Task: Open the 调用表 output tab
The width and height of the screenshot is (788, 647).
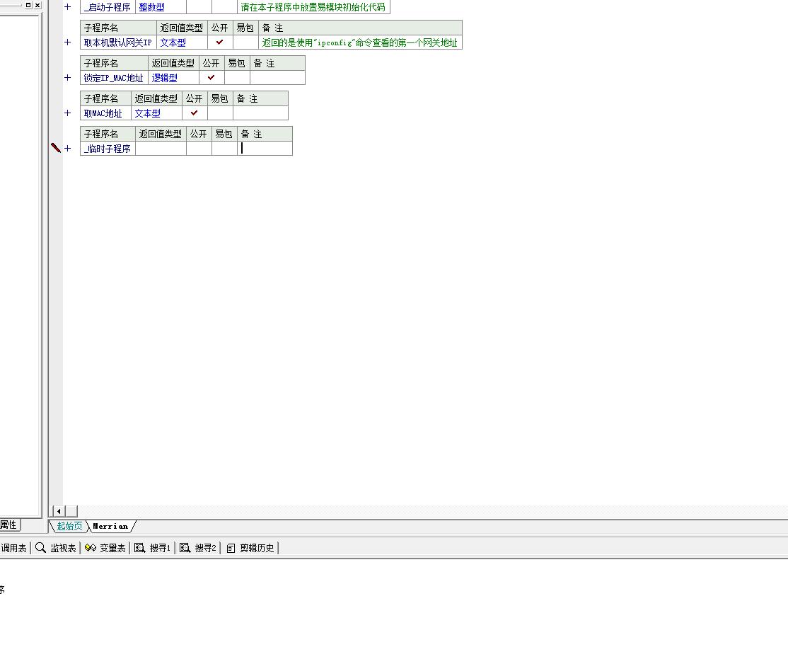Action: 13,548
